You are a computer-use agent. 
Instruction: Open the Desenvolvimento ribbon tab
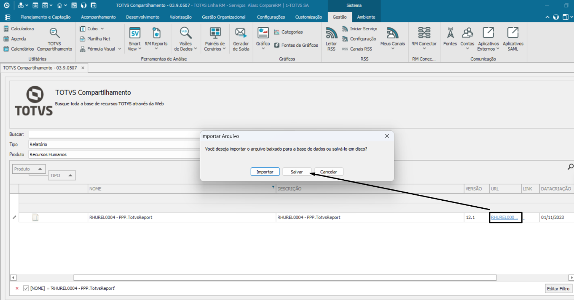143,17
